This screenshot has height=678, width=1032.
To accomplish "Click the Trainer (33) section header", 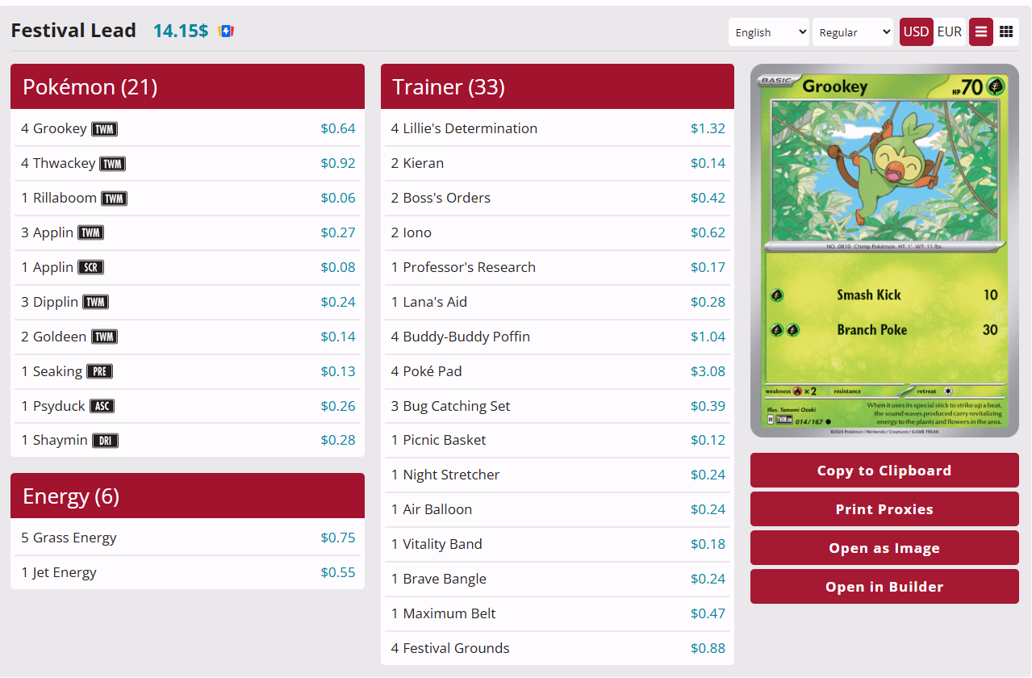I will pos(558,86).
